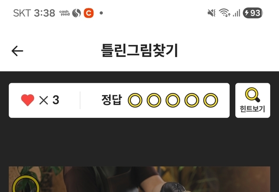Viewport: 279px width, 192px height.
Task: Tap the lives count number 3
Action: pos(56,100)
